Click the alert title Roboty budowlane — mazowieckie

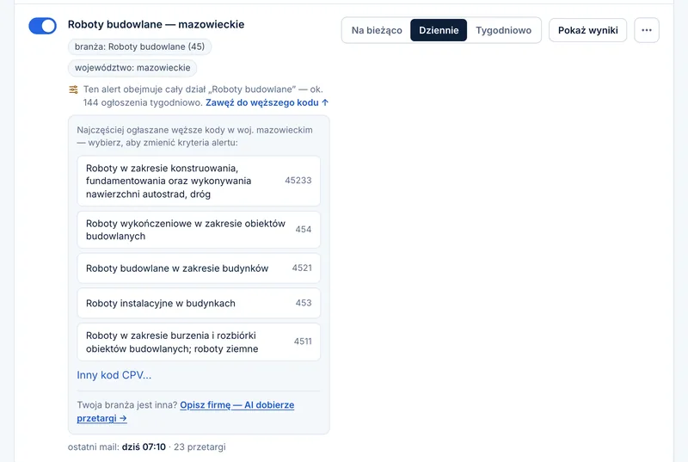click(156, 25)
